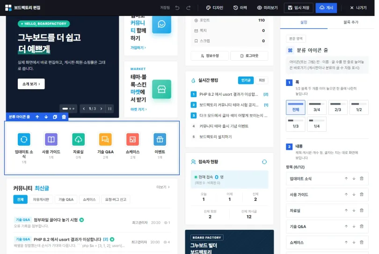Delete the 자료실 item in settings
This screenshot has height=254, width=379.
[362, 210]
